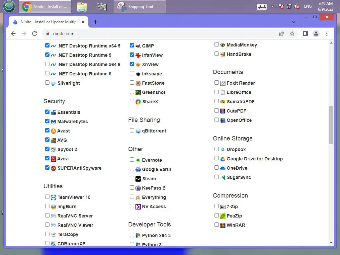Click the WinRAR icon
Image resolution: width=340 pixels, height=255 pixels.
tap(223, 225)
